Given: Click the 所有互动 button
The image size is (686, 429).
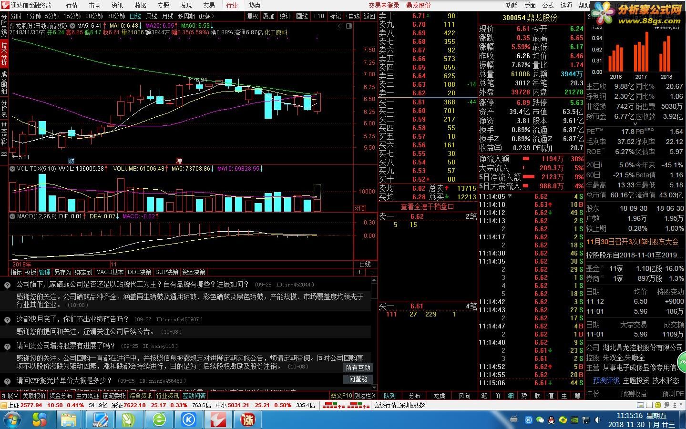Looking at the screenshot, I should point(358,368).
